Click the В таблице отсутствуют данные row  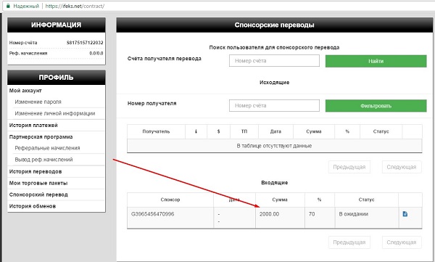(x=274, y=146)
